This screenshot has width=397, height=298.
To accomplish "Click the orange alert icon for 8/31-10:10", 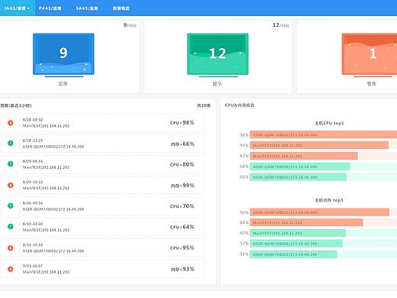I will click(x=11, y=248).
